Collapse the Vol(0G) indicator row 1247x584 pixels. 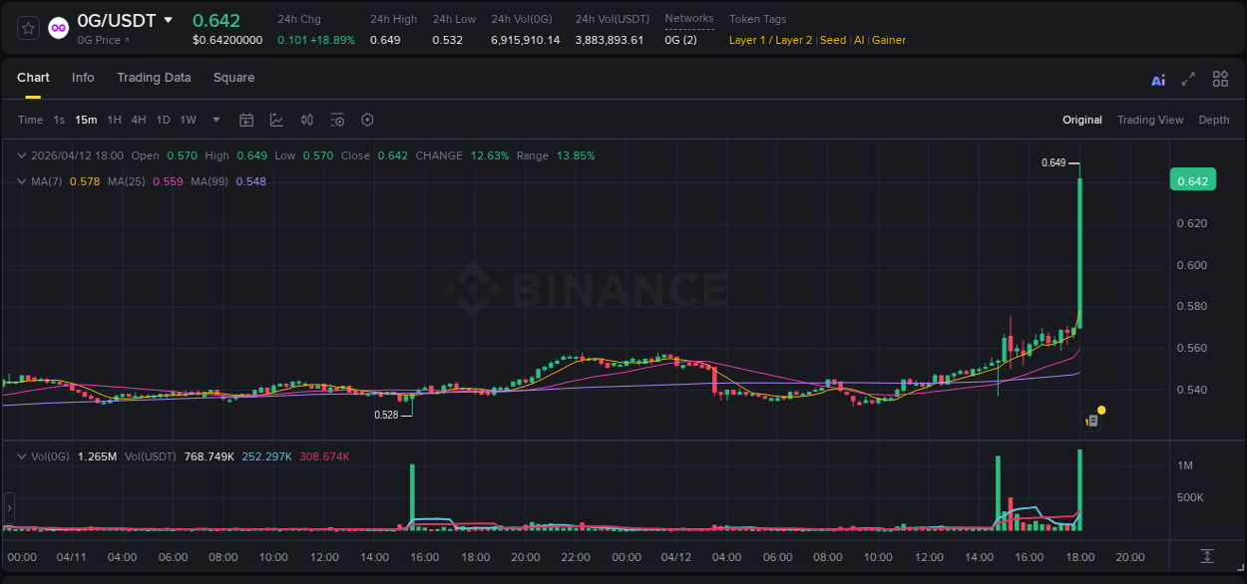coord(21,455)
